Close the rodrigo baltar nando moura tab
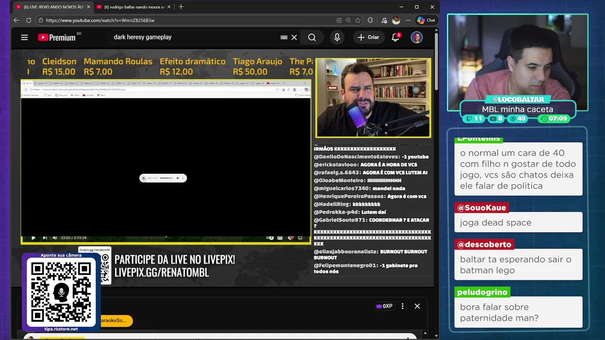Image resolution: width=605 pixels, height=340 pixels. pos(169,7)
